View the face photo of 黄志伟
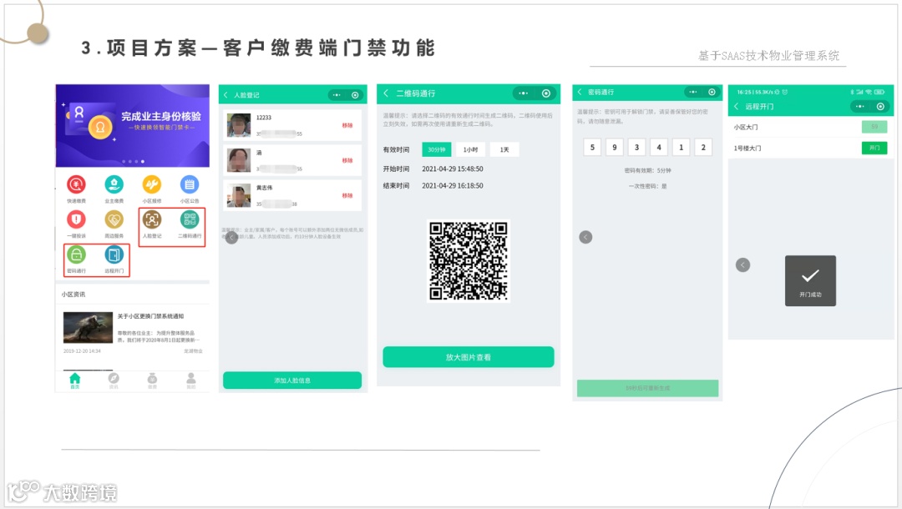This screenshot has width=902, height=509. pyautogui.click(x=239, y=195)
